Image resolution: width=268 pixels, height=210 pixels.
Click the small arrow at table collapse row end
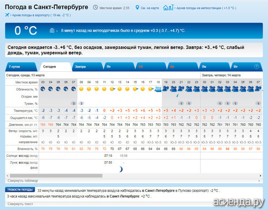tap(259, 181)
